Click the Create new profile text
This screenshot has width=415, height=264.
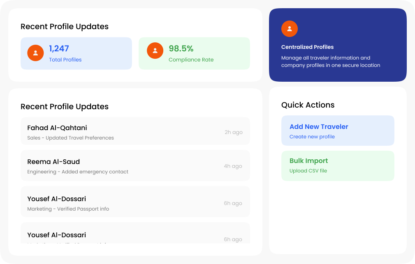click(312, 137)
